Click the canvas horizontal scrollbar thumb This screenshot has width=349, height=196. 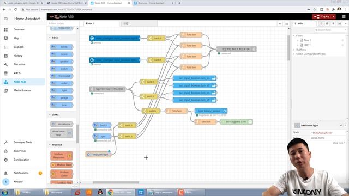pos(116,182)
